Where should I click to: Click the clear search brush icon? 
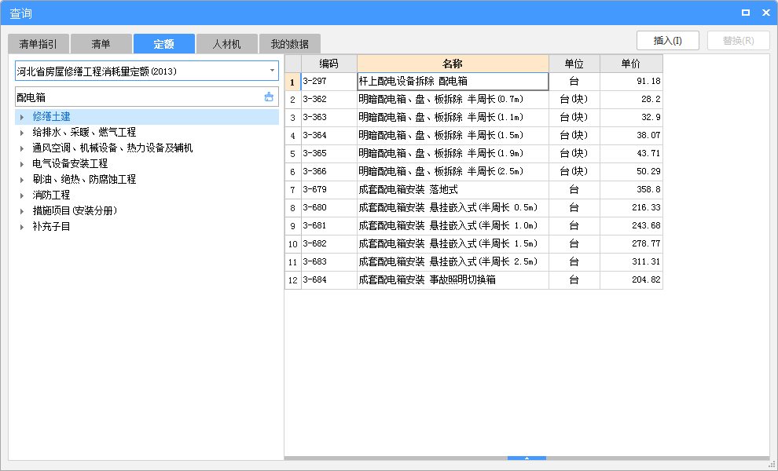269,97
